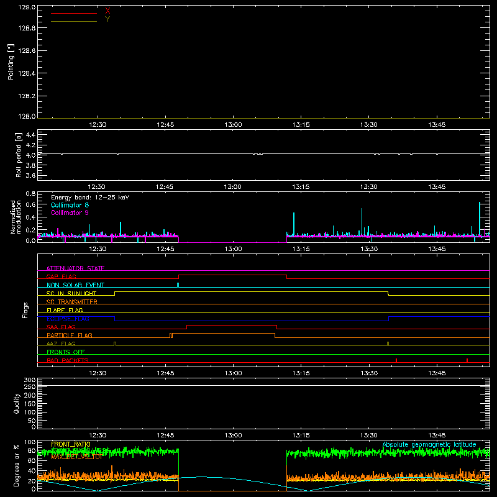Image resolution: width=497 pixels, height=497 pixels.
Task: Click the cyan Collimator 8 legend label
Action: (70, 205)
